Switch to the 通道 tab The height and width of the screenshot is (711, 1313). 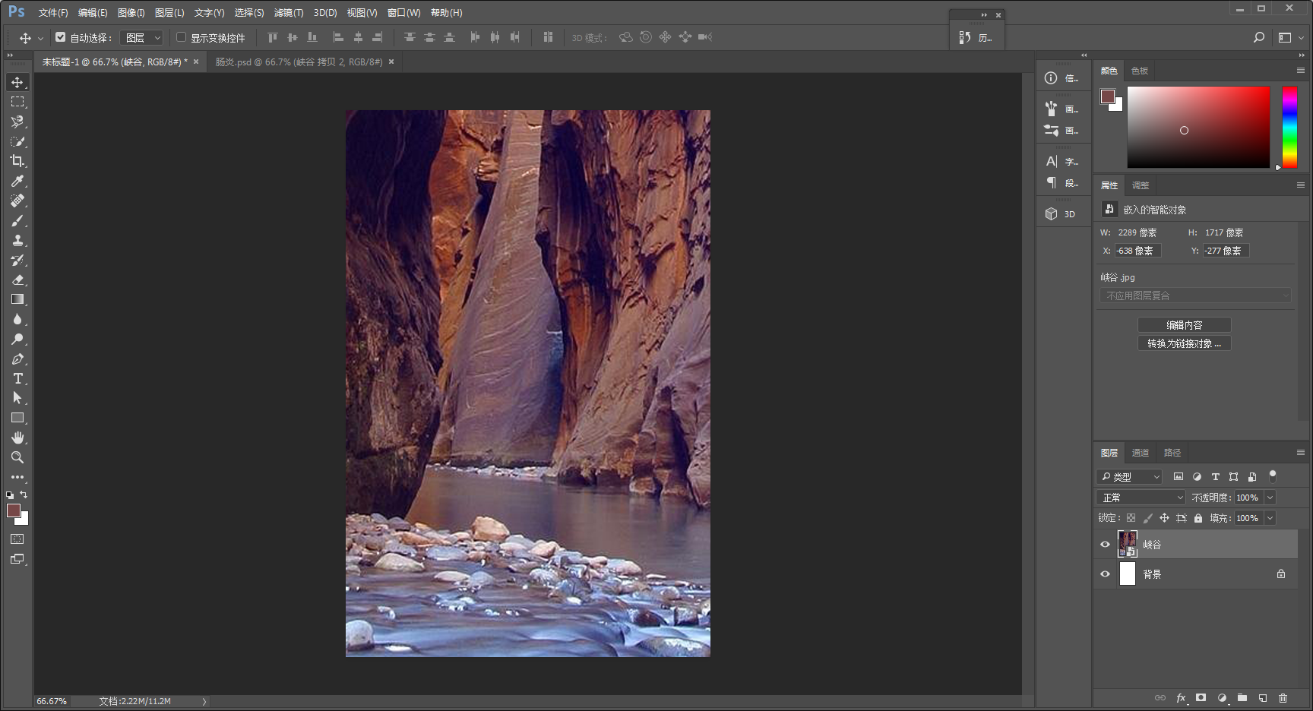pyautogui.click(x=1141, y=453)
